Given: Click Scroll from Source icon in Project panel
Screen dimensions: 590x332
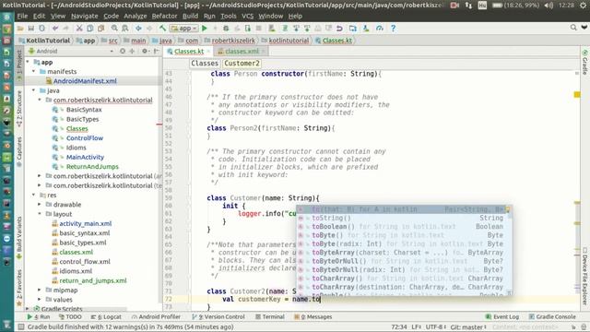Looking at the screenshot, I should point(123,51).
